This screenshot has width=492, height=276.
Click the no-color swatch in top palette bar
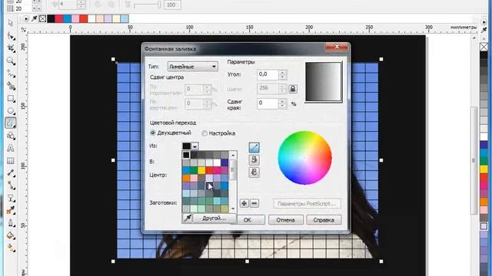tap(42, 18)
